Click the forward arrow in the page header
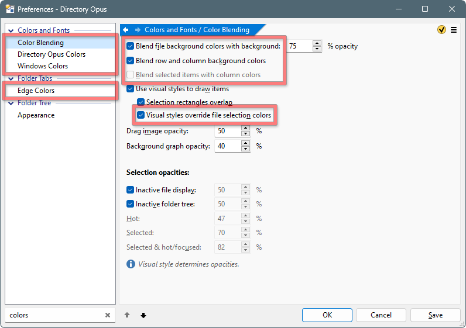This screenshot has width=466, height=328. click(138, 30)
